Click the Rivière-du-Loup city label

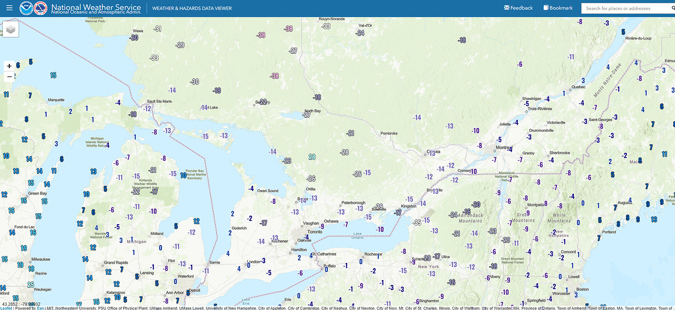click(638, 38)
